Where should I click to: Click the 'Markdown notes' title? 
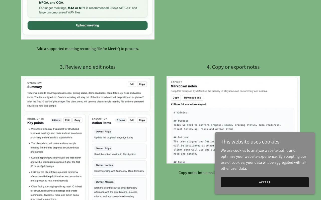coord(184,86)
